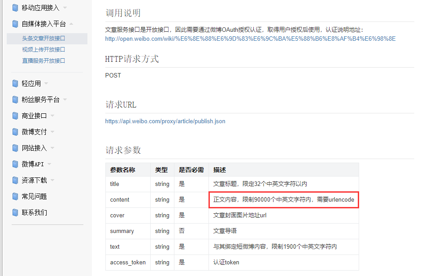Screen dimensions: 421x276
Task: Click the content parameter description cell
Action: tap(284, 200)
